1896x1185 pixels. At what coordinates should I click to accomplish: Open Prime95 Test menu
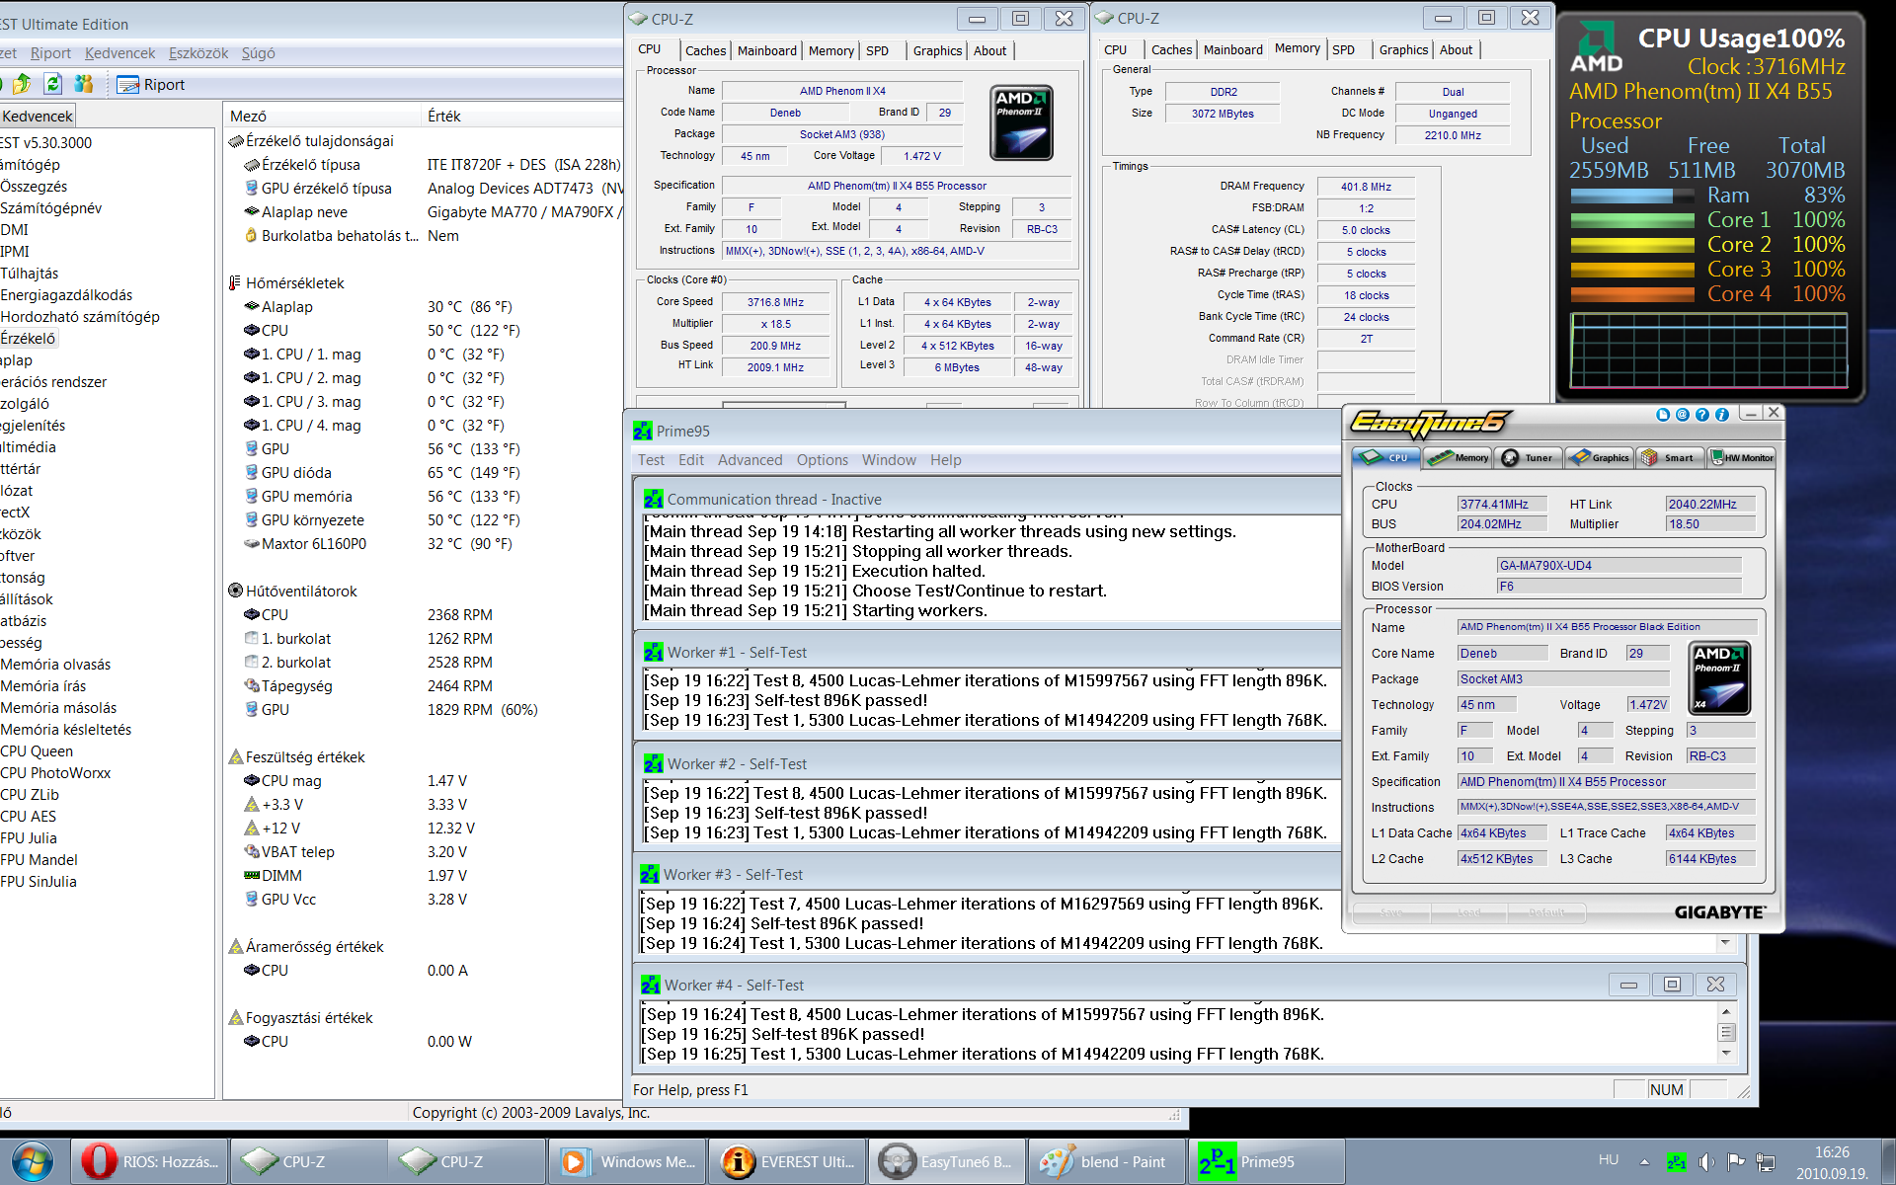(x=651, y=460)
